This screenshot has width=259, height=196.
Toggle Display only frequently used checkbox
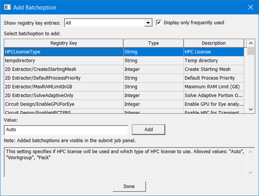159,23
